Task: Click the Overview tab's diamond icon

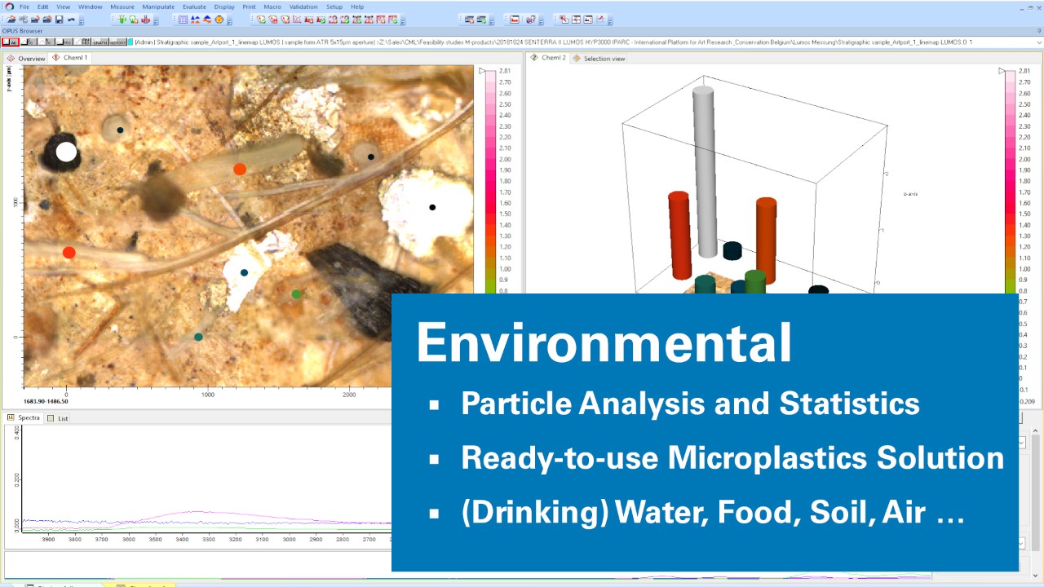Action: [x=11, y=59]
